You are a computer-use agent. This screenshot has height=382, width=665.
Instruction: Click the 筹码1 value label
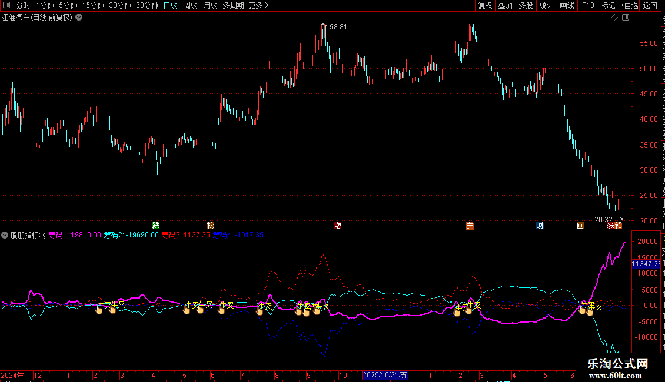pyautogui.click(x=75, y=235)
